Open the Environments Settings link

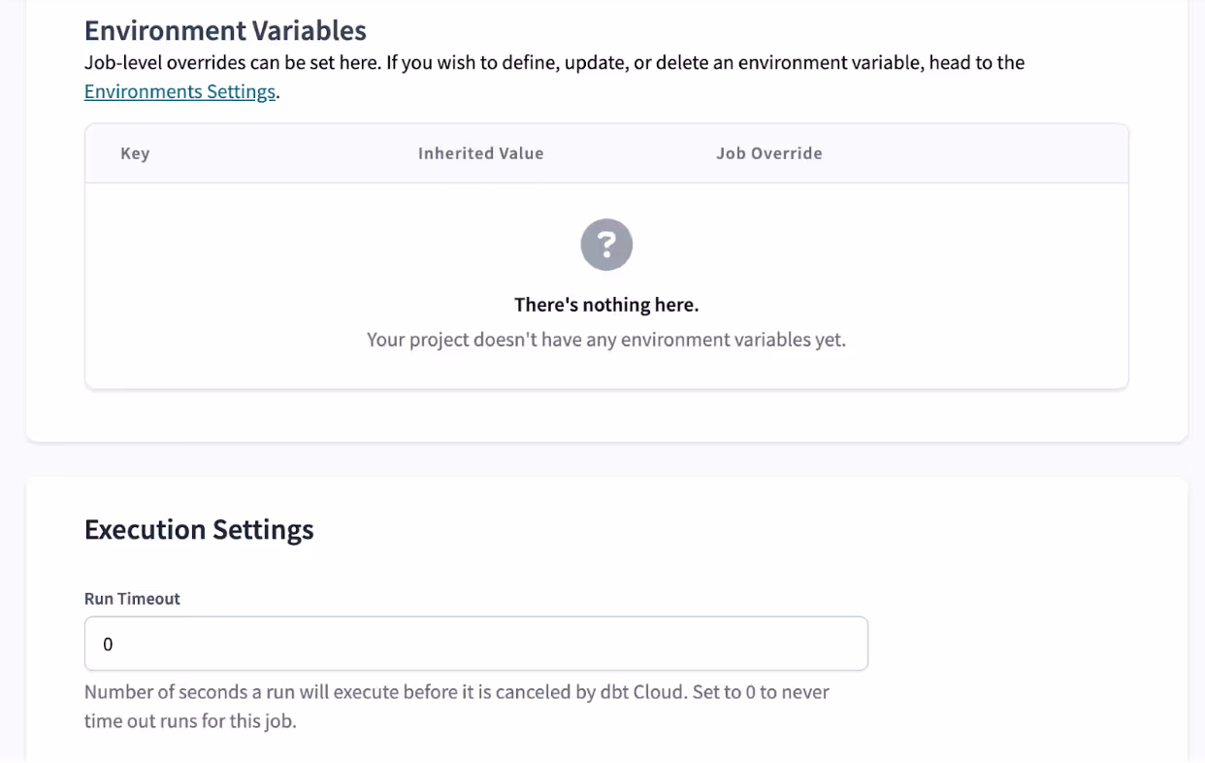[179, 92]
